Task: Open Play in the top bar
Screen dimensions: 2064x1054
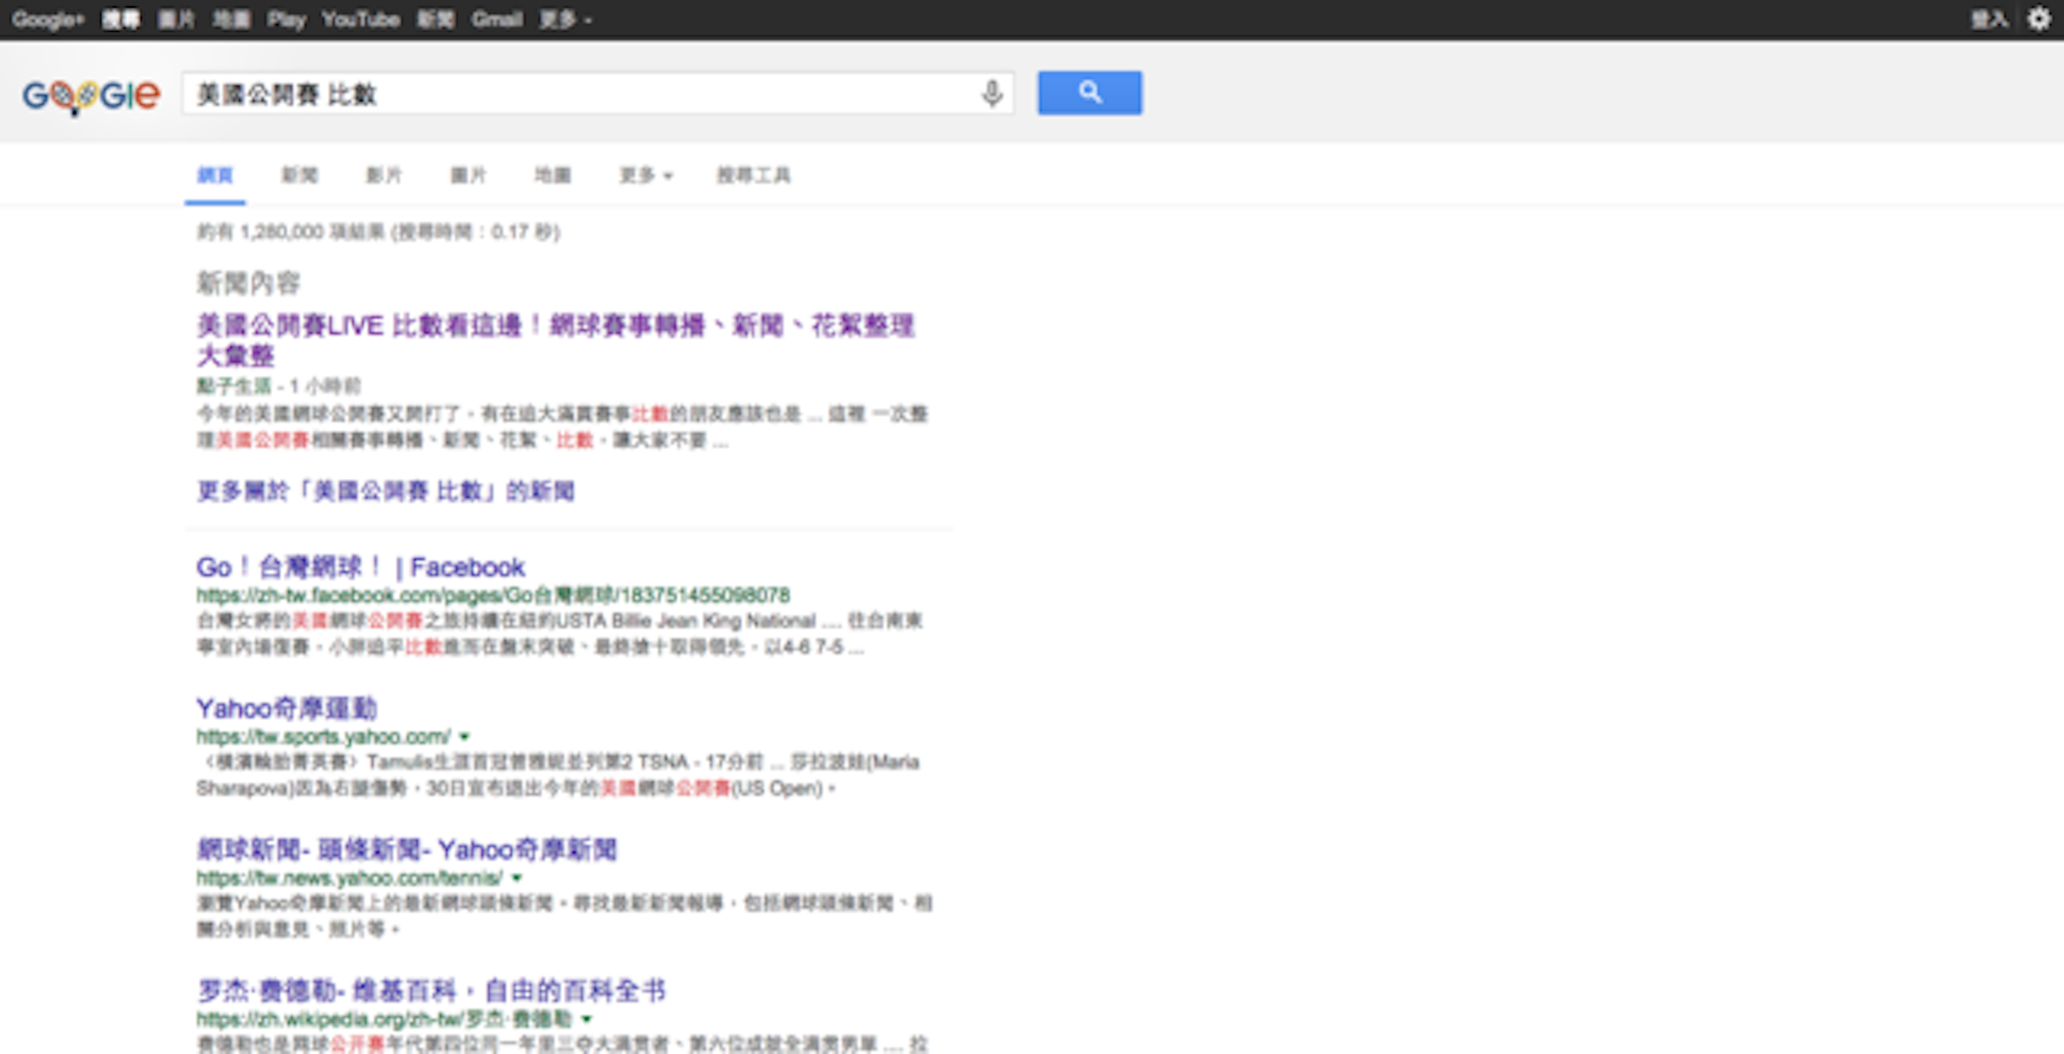Action: [286, 19]
